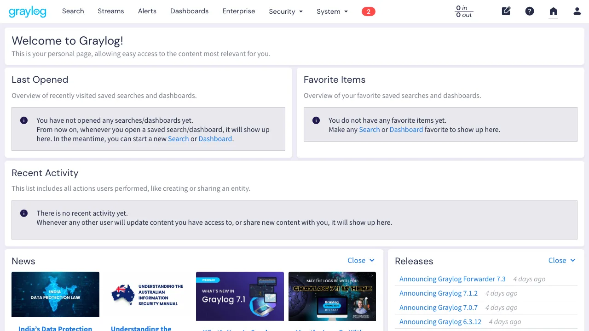
Task: Go to the home start page icon
Action: point(554,11)
